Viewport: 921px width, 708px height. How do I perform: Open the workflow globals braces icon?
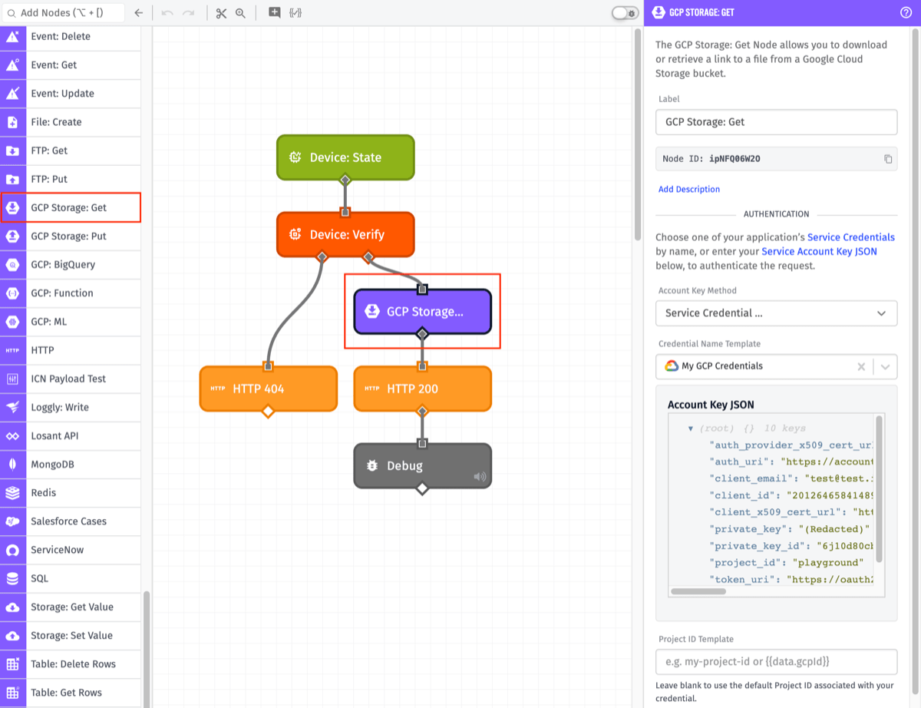(295, 13)
